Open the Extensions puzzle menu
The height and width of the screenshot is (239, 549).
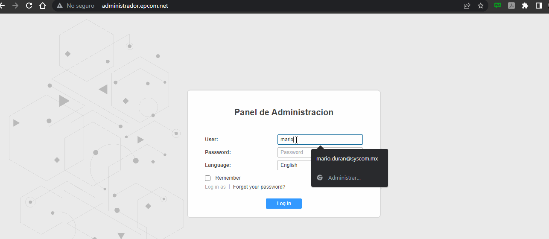point(525,6)
